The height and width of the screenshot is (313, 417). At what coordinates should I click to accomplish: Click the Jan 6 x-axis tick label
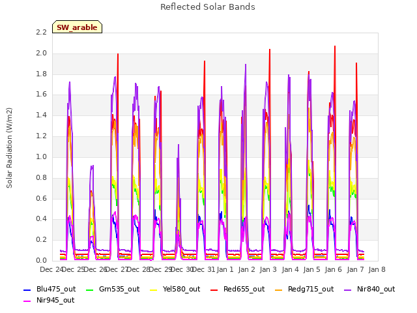pyautogui.click(x=334, y=269)
